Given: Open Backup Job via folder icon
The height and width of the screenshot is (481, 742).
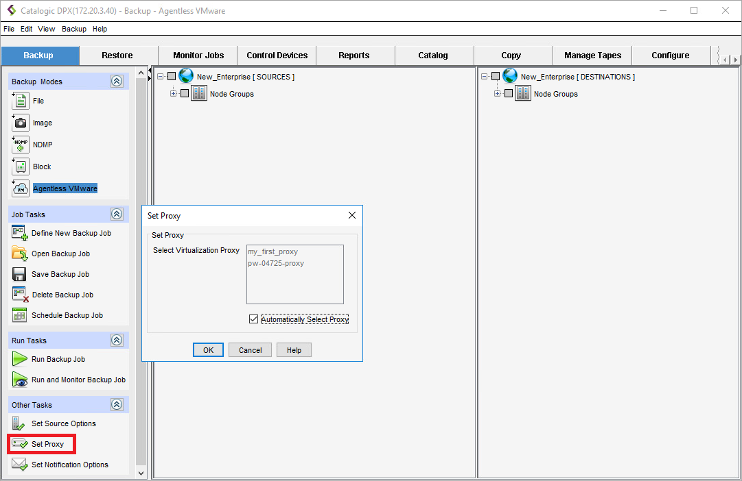Looking at the screenshot, I should click(x=20, y=254).
